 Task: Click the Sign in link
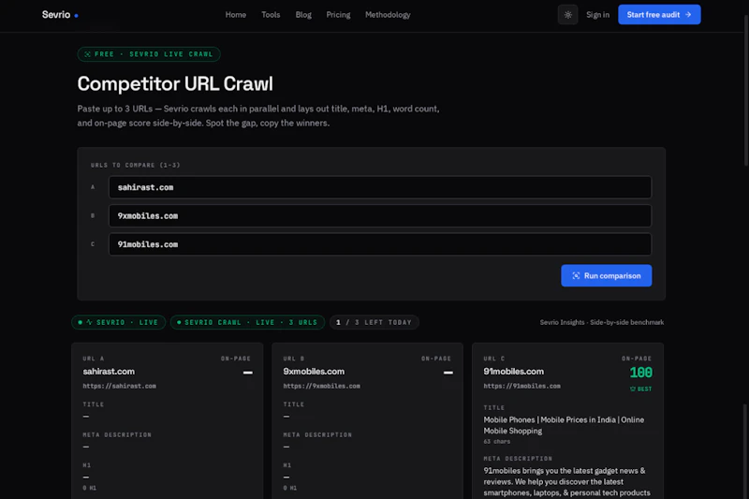tap(597, 15)
